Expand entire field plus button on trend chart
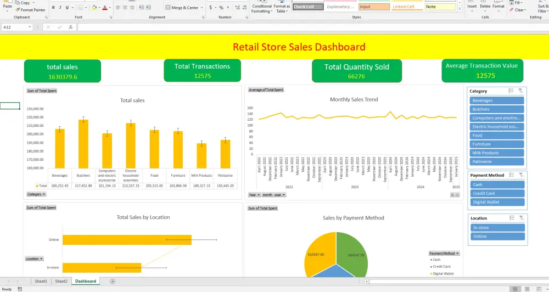Screen dimensions: 549x292 pos(452,195)
